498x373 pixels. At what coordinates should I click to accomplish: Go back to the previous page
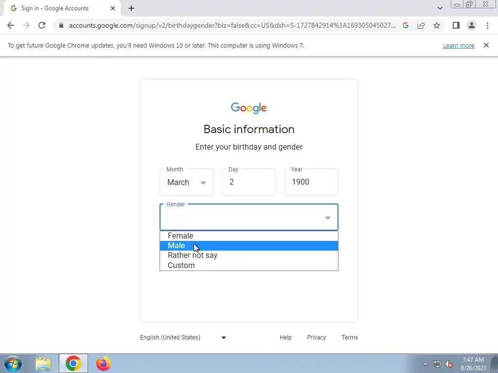[11, 25]
